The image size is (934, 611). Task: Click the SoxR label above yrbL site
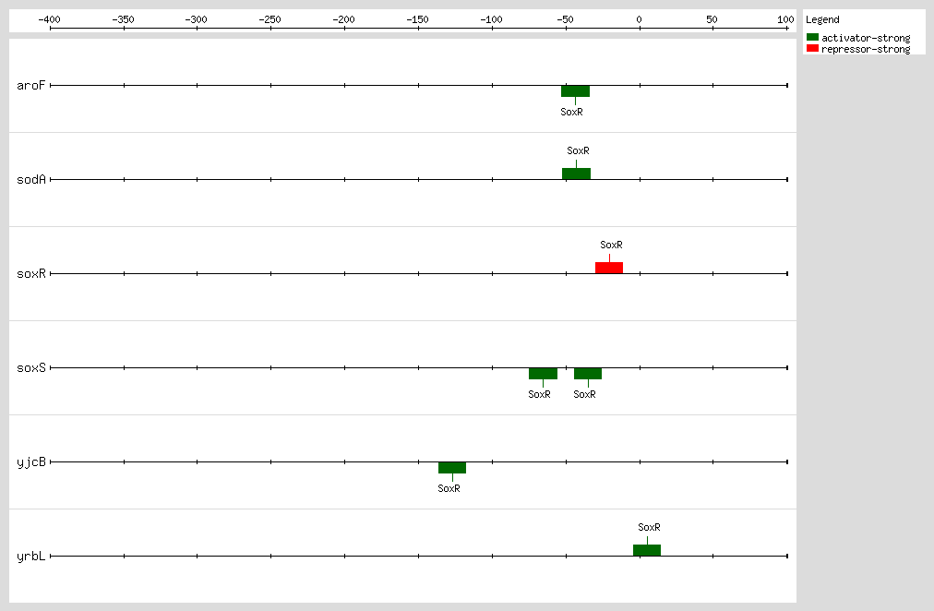click(x=649, y=527)
